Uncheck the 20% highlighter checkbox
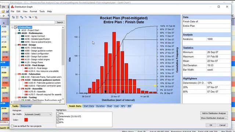The image size is (235, 132). (58, 120)
